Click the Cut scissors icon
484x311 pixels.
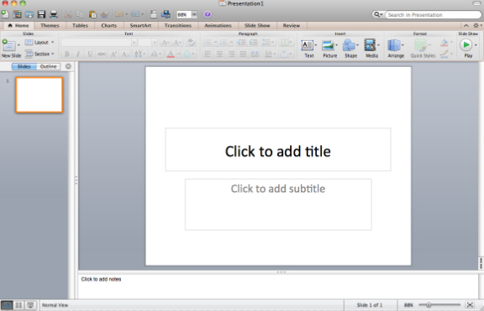pyautogui.click(x=68, y=14)
